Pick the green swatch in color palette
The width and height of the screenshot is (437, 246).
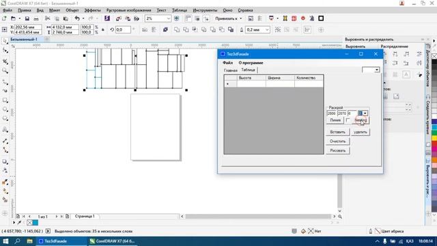point(434,133)
